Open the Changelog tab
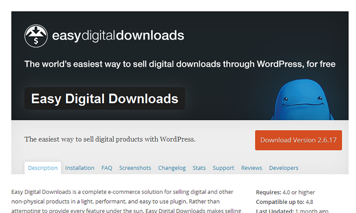356x213 pixels. [x=172, y=168]
